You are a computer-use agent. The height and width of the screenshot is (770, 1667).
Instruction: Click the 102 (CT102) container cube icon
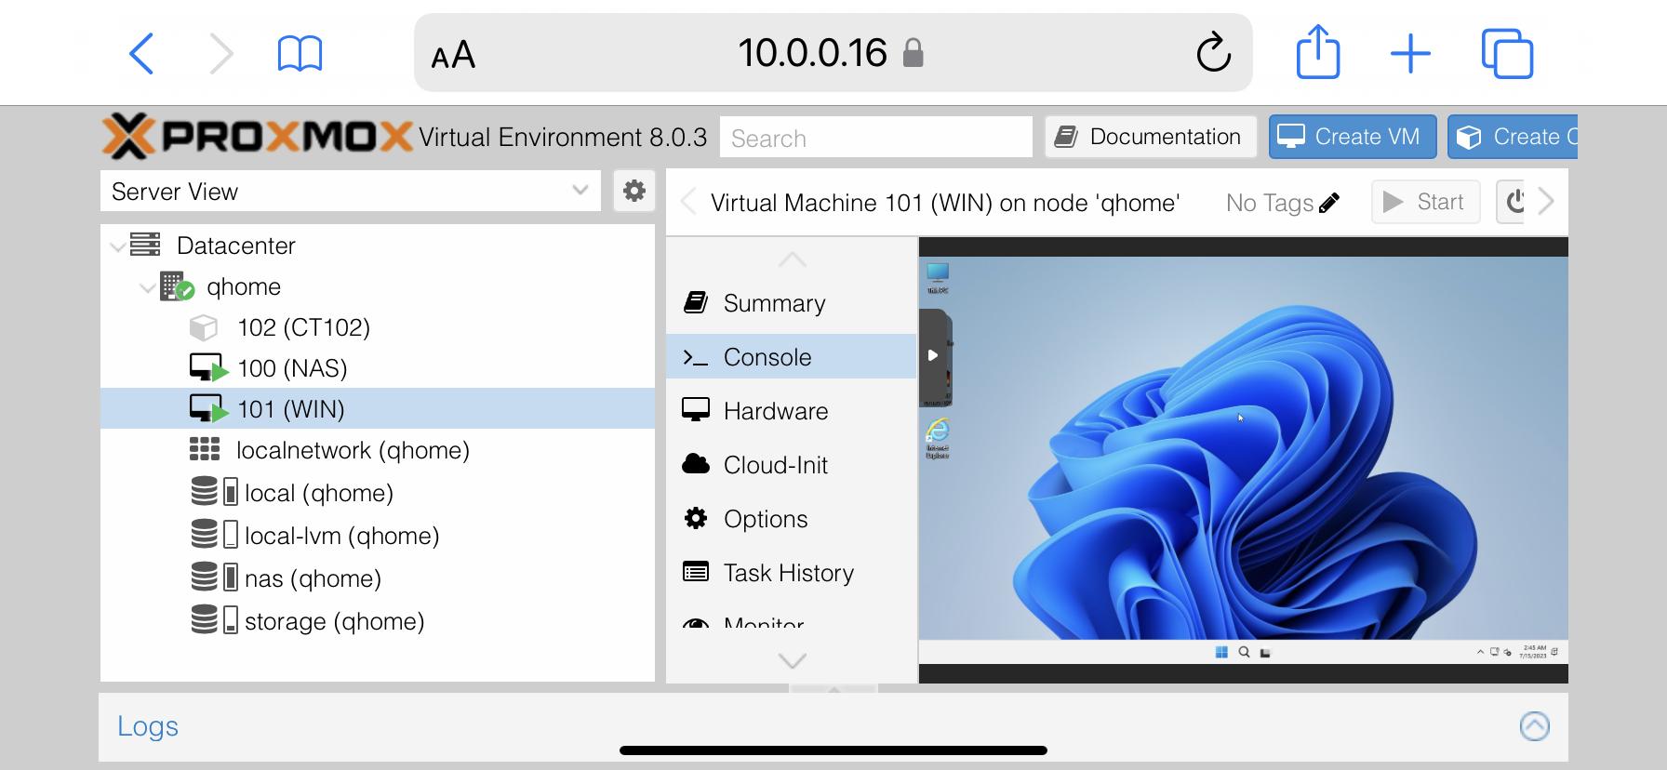[204, 327]
